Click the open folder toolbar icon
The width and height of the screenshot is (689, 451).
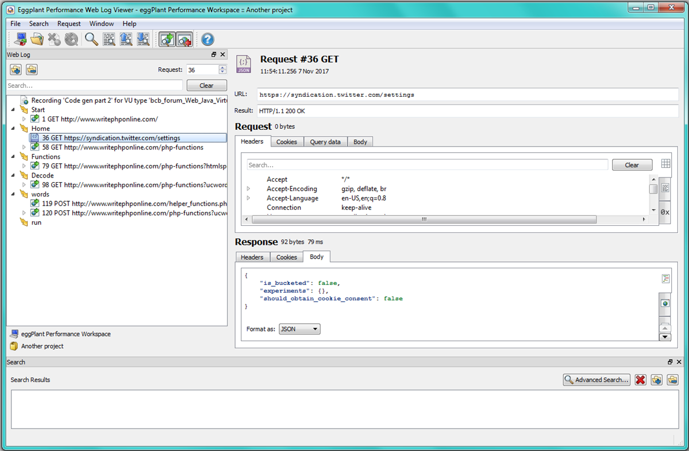37,39
